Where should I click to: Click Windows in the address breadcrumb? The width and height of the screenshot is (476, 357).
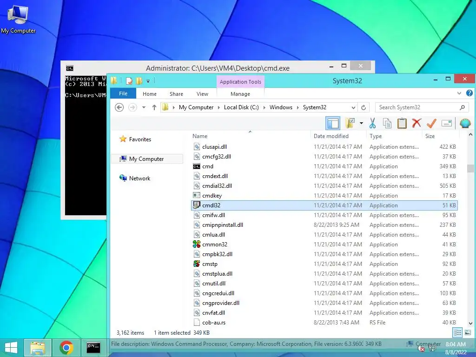point(281,107)
